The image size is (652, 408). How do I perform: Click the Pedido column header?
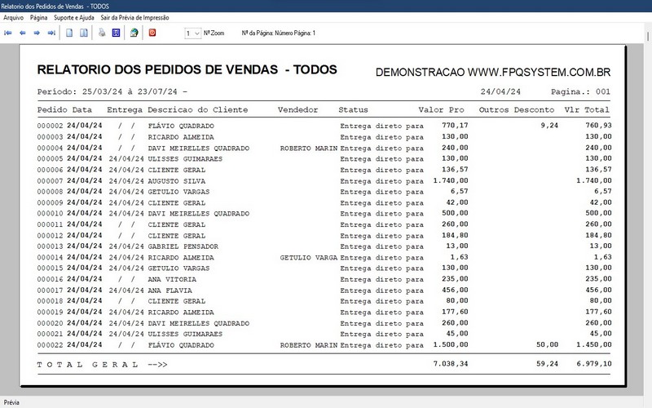point(52,110)
